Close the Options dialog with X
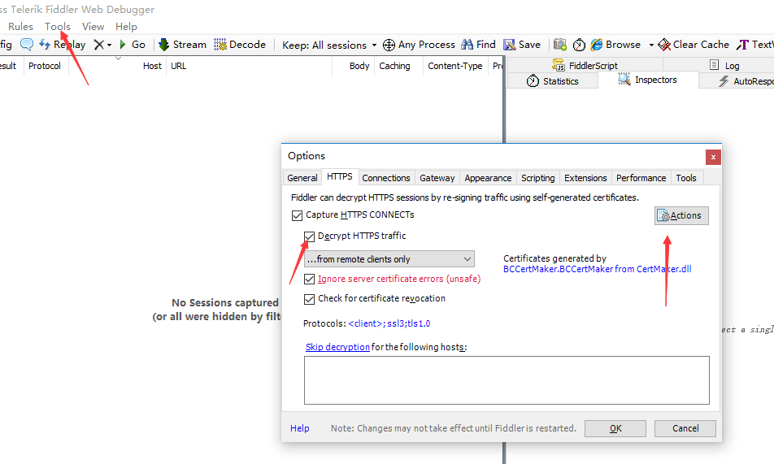The height and width of the screenshot is (464, 774). click(713, 158)
